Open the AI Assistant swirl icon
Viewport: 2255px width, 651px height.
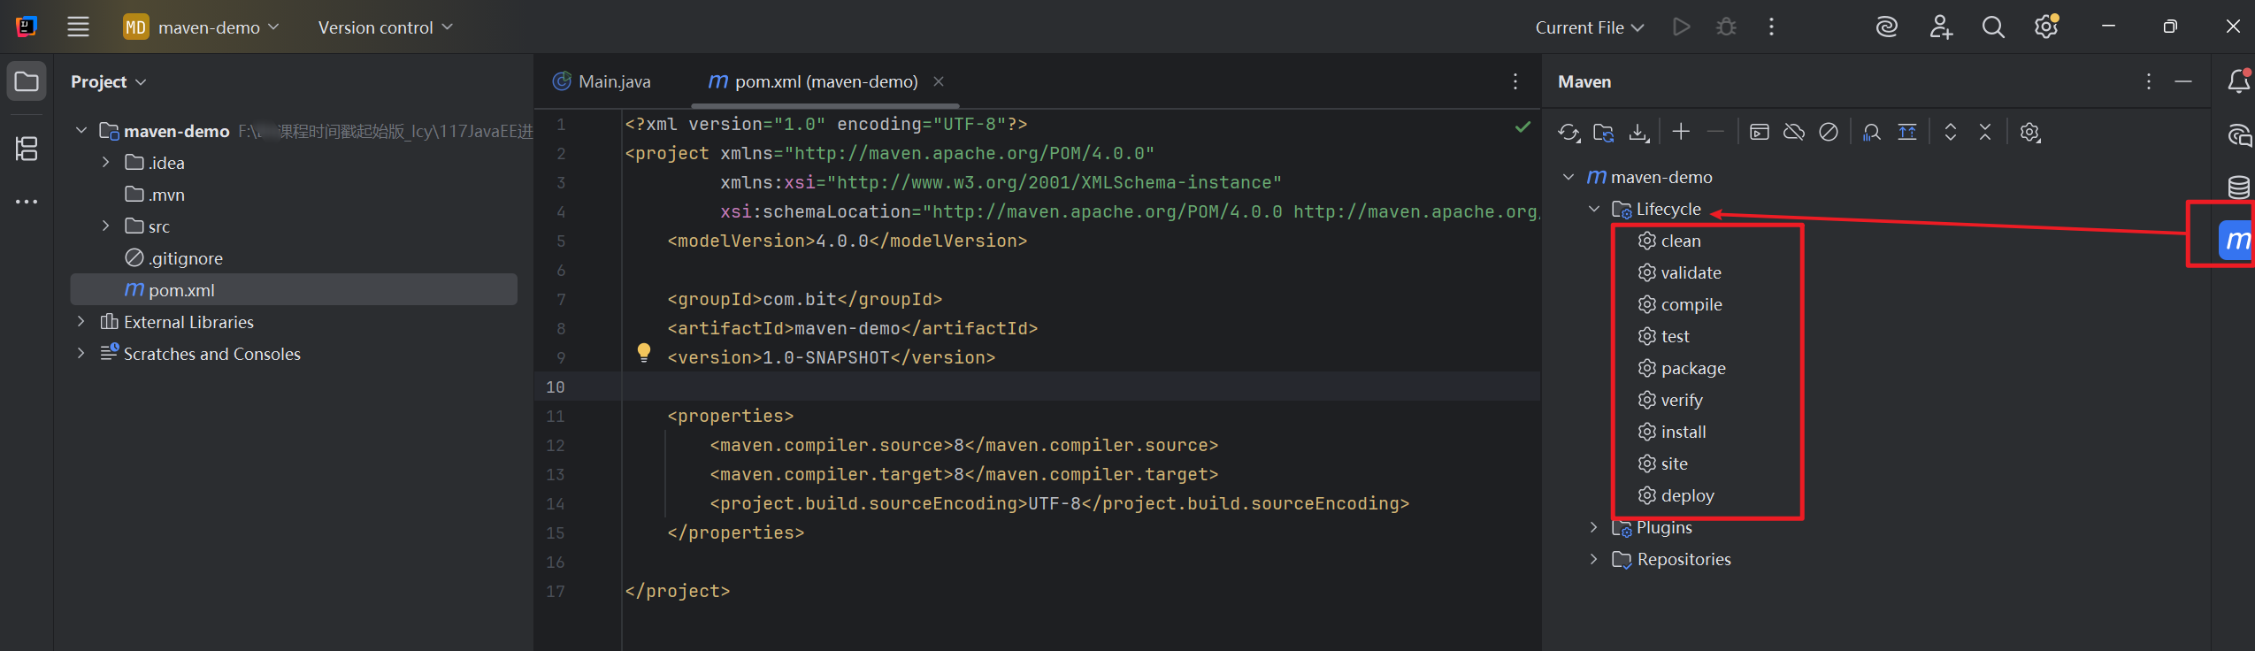(1887, 27)
